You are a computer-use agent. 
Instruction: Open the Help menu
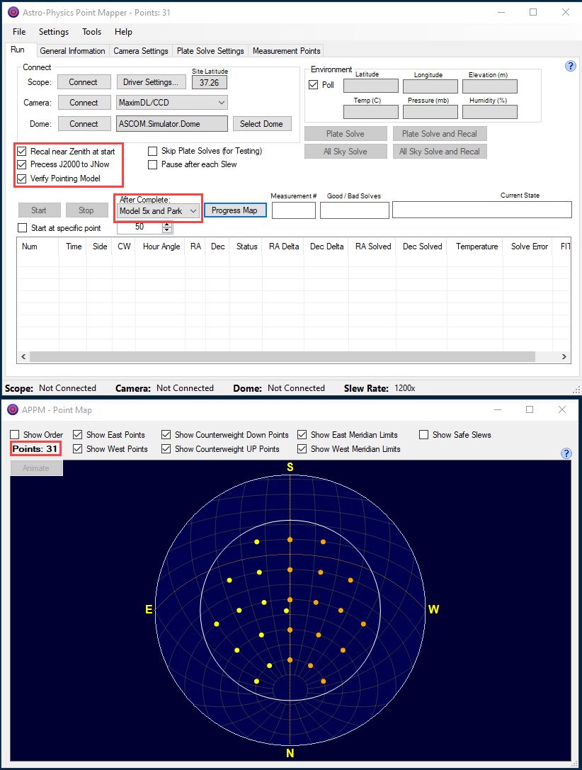(x=124, y=32)
